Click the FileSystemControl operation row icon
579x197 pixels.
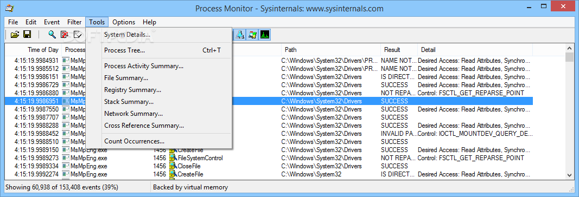(173, 158)
